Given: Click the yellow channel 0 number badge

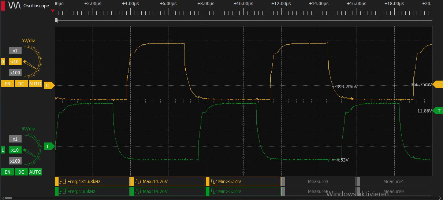Looking at the screenshot, I should [3, 62].
